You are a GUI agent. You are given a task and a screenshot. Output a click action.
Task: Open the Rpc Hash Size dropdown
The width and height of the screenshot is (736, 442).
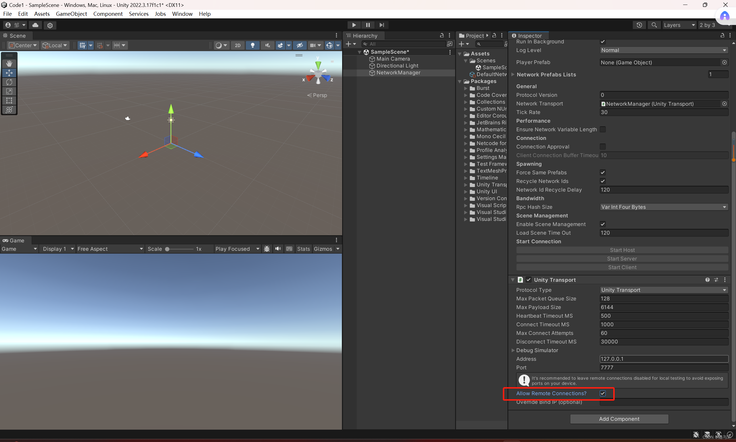663,207
